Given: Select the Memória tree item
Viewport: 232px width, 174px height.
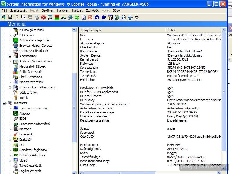Looking at the screenshot, I should click(25, 129).
